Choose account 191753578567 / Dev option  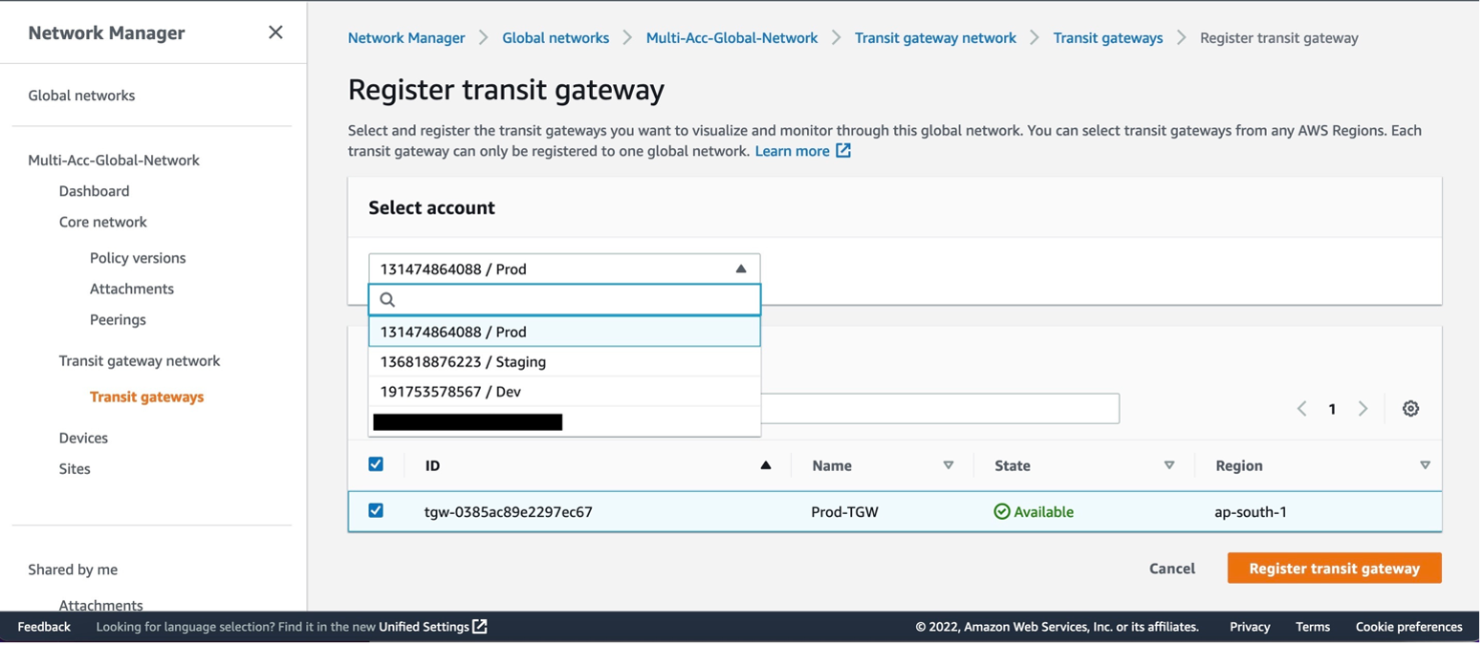click(566, 393)
